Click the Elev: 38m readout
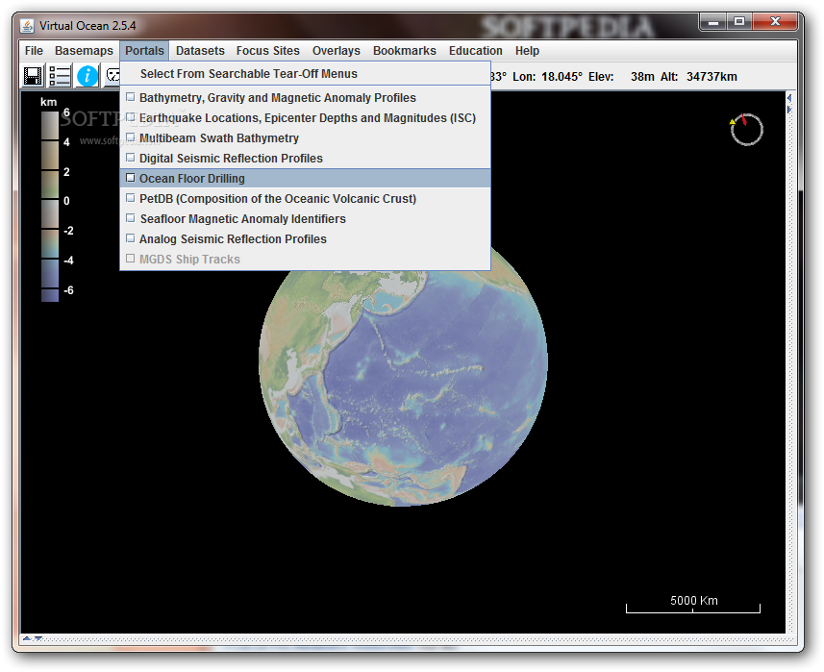This screenshot has width=824, height=672. coord(621,77)
